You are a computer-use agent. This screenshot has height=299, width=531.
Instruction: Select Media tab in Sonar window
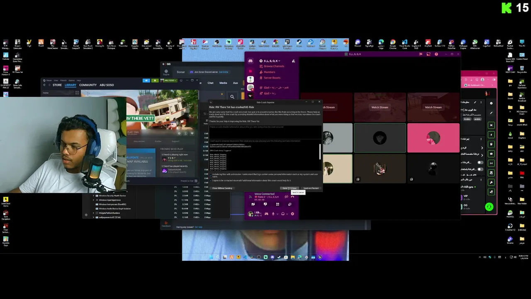pyautogui.click(x=223, y=83)
